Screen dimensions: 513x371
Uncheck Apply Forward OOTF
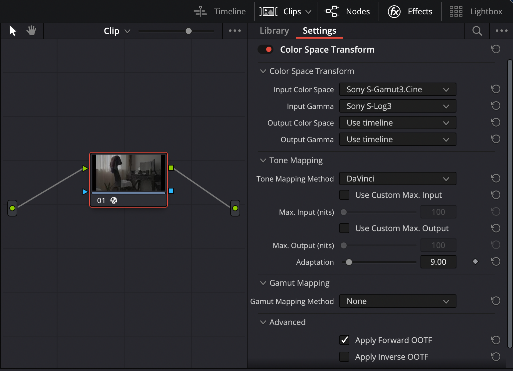(x=344, y=340)
